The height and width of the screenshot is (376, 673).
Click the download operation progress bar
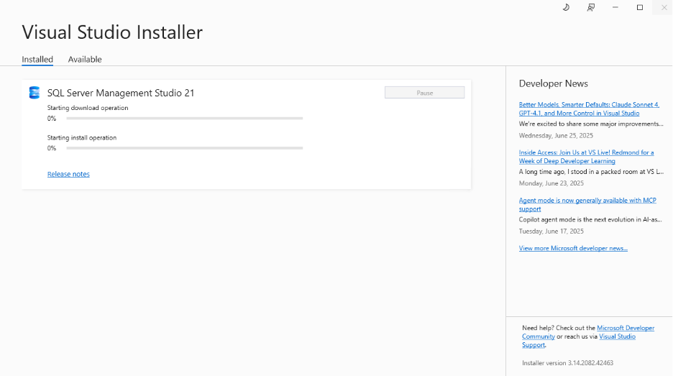click(x=184, y=118)
